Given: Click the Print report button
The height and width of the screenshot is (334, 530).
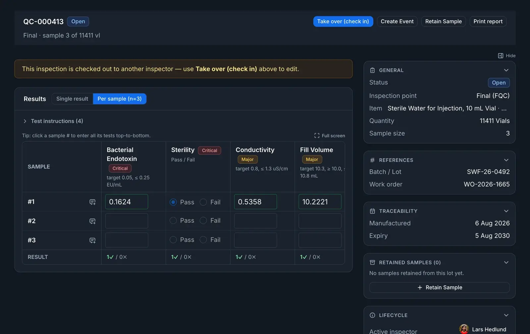Looking at the screenshot, I should 488,22.
